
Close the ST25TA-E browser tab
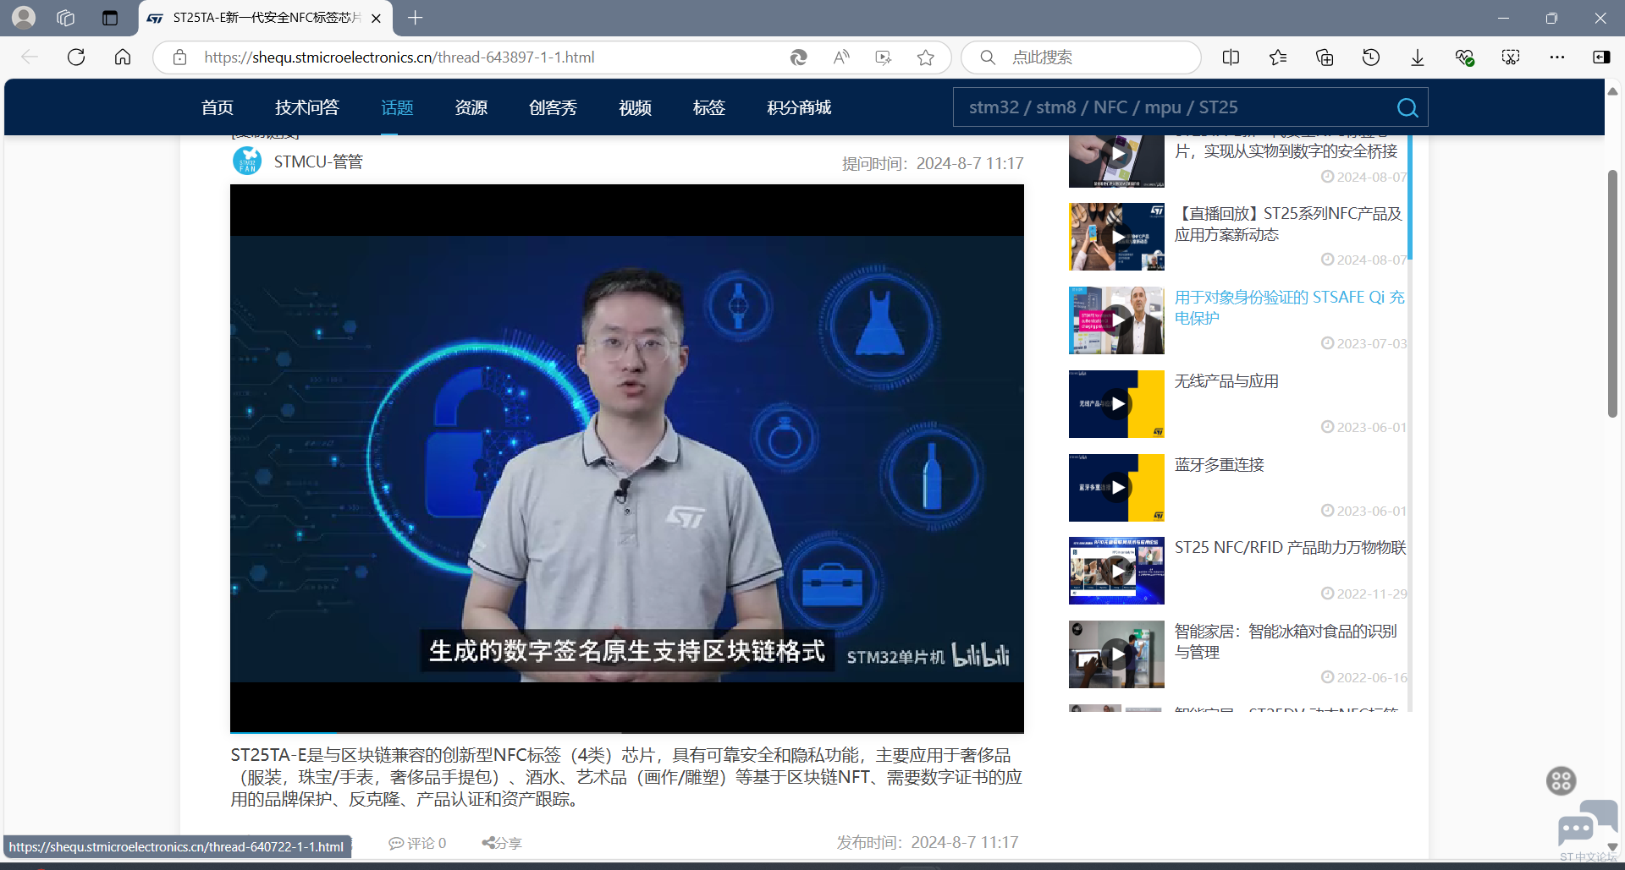pos(376,18)
